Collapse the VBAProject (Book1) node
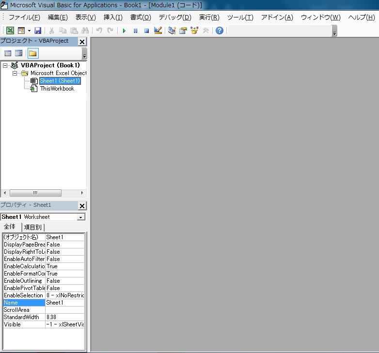This screenshot has width=379, height=353. (5, 65)
